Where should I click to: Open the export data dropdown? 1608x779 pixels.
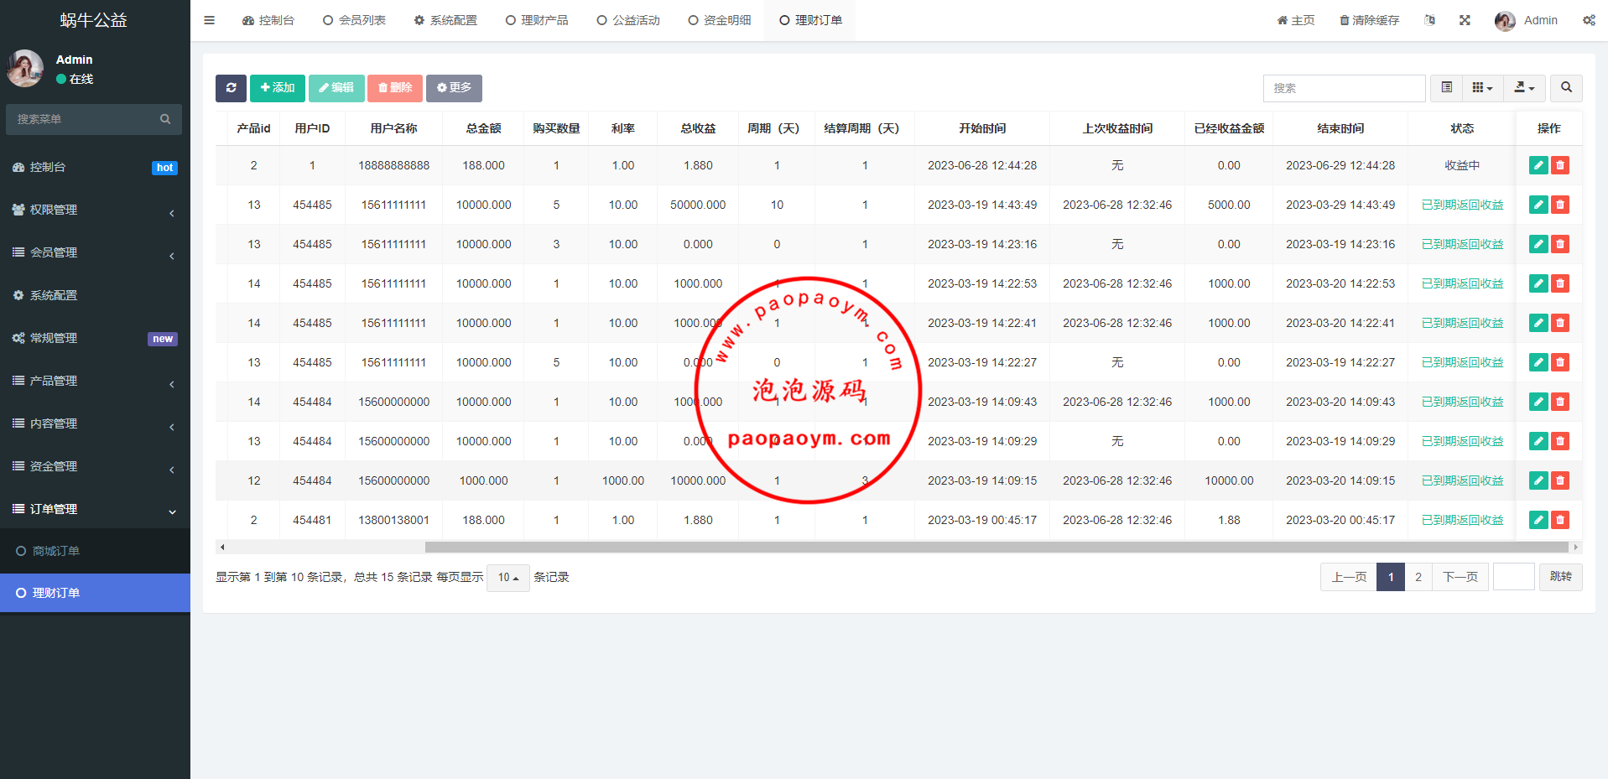pyautogui.click(x=1524, y=88)
